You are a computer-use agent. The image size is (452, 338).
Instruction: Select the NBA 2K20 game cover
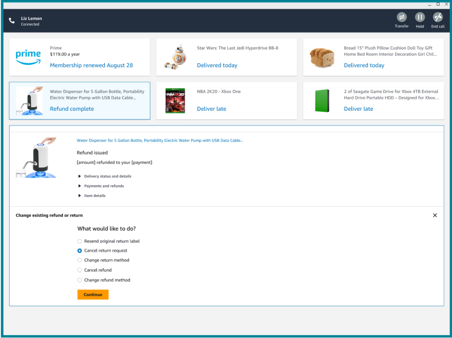(175, 101)
